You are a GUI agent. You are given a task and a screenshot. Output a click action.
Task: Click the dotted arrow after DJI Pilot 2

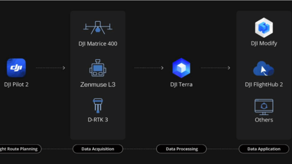[51, 68]
